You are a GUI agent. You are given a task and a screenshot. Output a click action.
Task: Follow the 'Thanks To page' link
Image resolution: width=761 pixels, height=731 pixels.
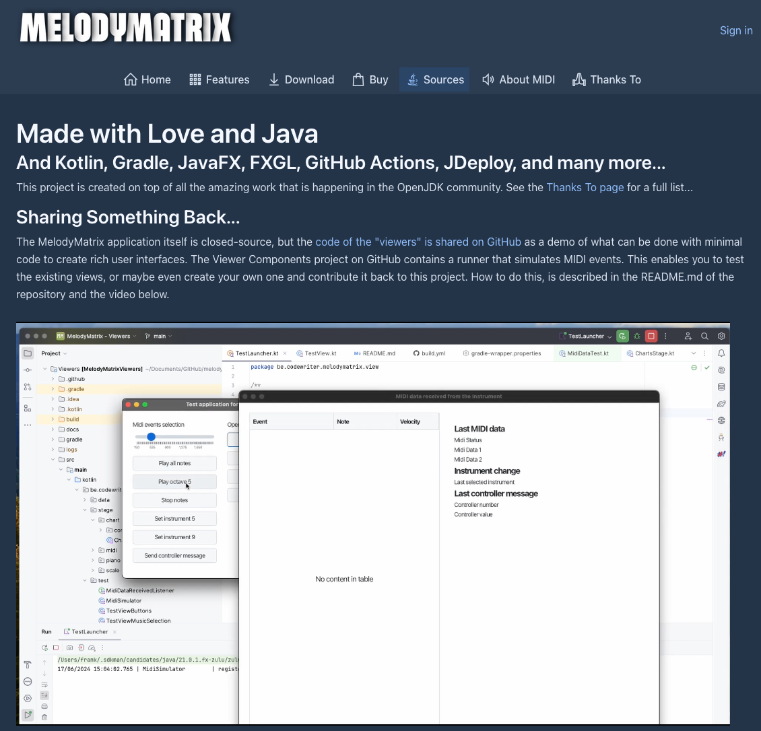(x=585, y=187)
